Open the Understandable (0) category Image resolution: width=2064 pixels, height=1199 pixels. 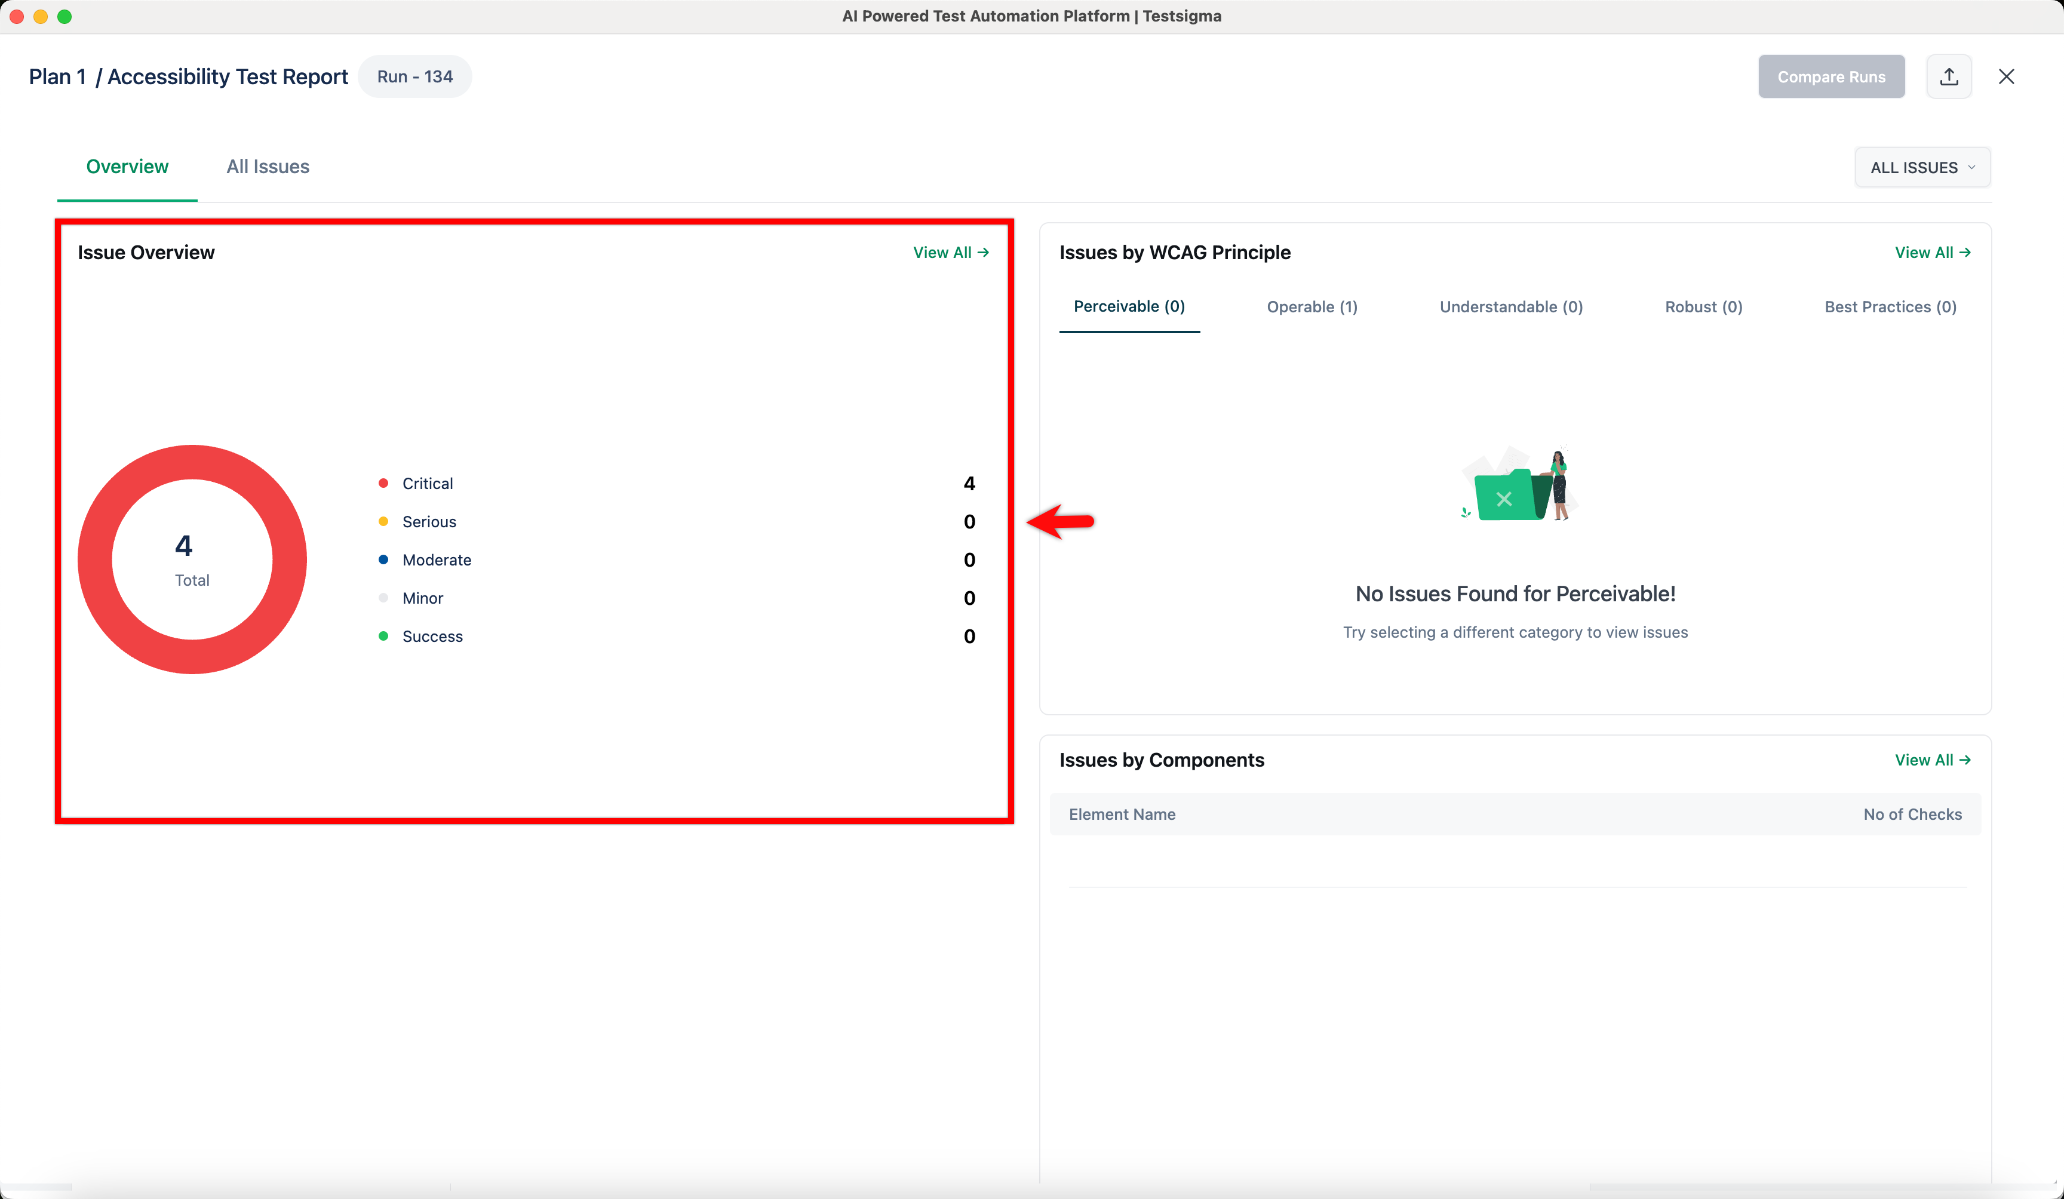pyautogui.click(x=1510, y=306)
